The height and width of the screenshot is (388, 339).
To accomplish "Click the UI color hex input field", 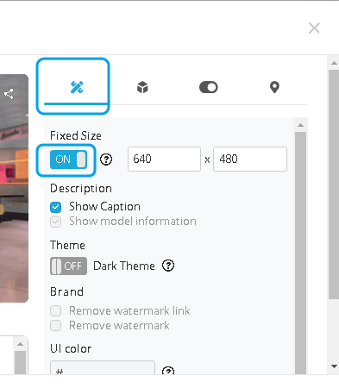I will 103,367.
